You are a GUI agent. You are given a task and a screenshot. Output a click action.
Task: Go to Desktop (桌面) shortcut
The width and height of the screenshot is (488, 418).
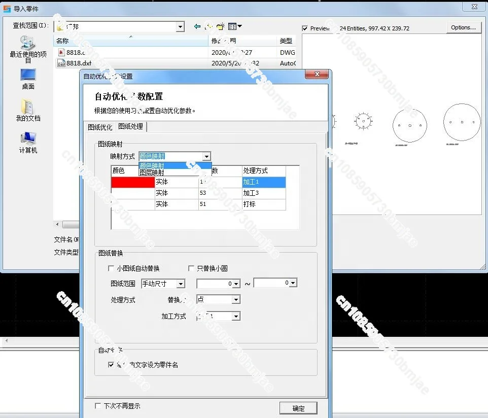pos(28,79)
